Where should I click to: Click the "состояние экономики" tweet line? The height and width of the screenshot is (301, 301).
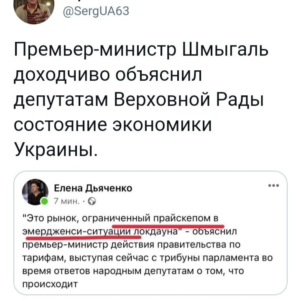pyautogui.click(x=113, y=125)
